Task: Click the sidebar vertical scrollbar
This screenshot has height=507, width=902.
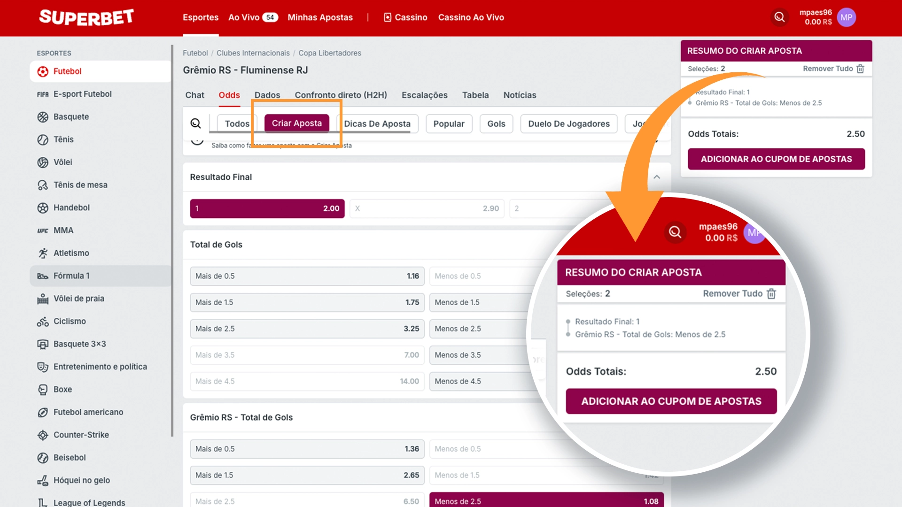Action: (172, 240)
